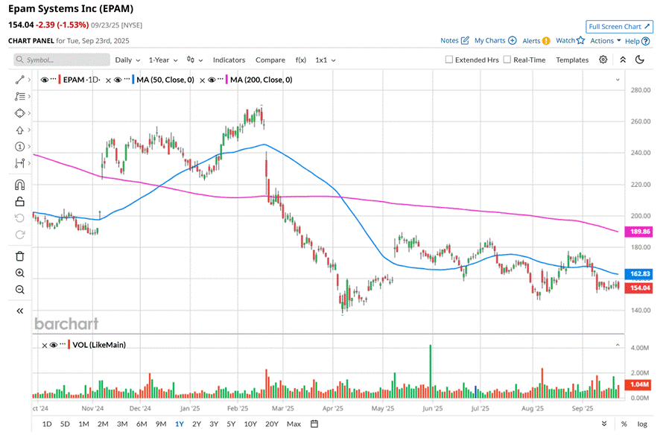Toggle log scale

coord(642,424)
